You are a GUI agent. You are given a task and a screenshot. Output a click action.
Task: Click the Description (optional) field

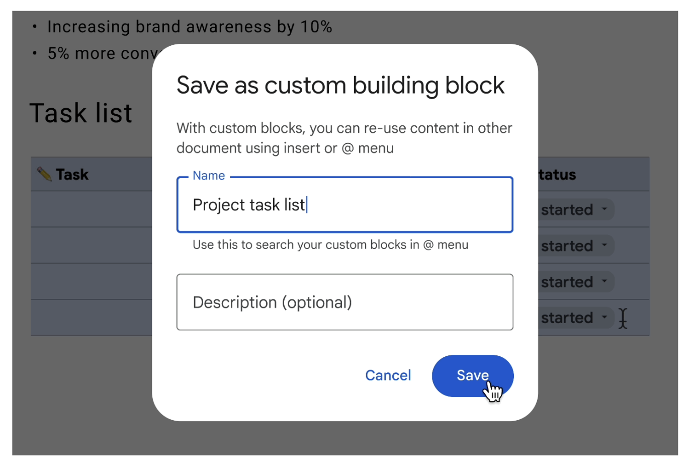[344, 302]
